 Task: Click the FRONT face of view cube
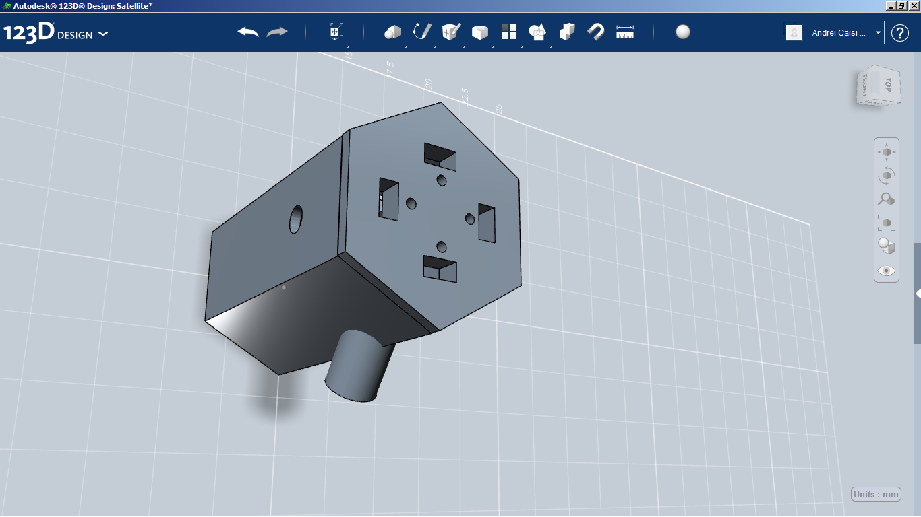click(865, 85)
